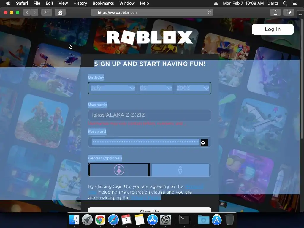Click the username error message text
Image resolution: width=304 pixels, height=228 pixels.
137,123
